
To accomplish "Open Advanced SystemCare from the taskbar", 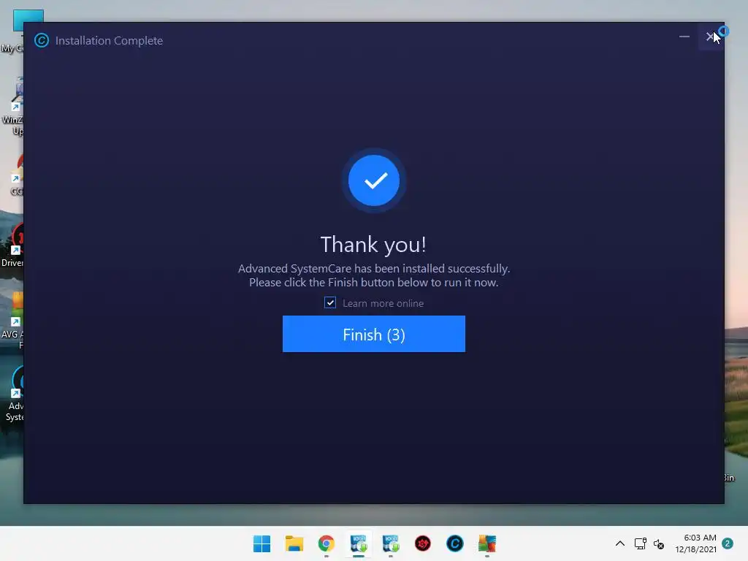I will point(454,543).
